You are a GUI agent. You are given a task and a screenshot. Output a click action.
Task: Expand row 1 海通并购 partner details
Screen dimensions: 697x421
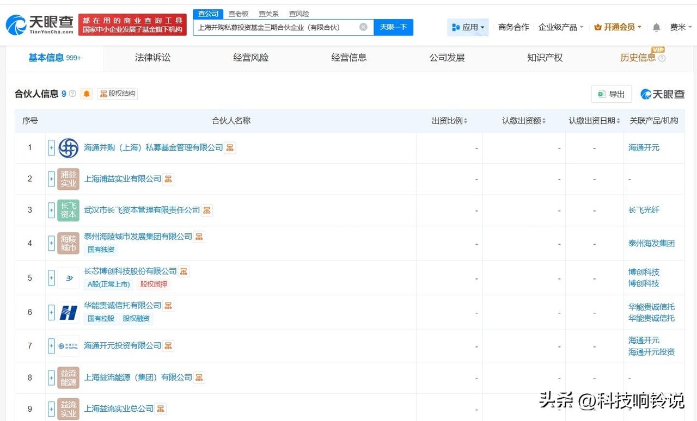coord(52,148)
